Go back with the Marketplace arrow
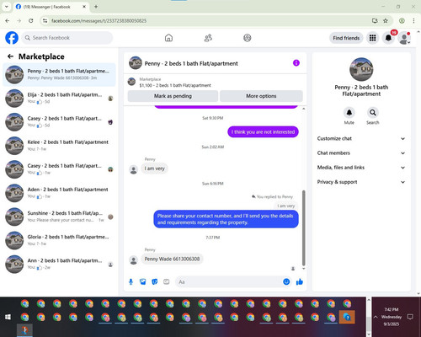421x337 pixels. click(10, 56)
